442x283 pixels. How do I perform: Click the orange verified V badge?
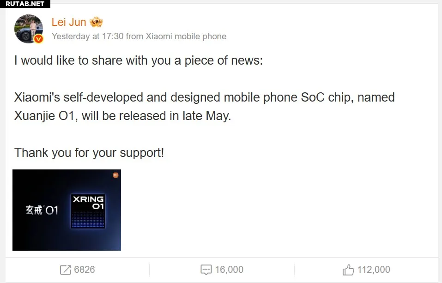click(x=38, y=39)
